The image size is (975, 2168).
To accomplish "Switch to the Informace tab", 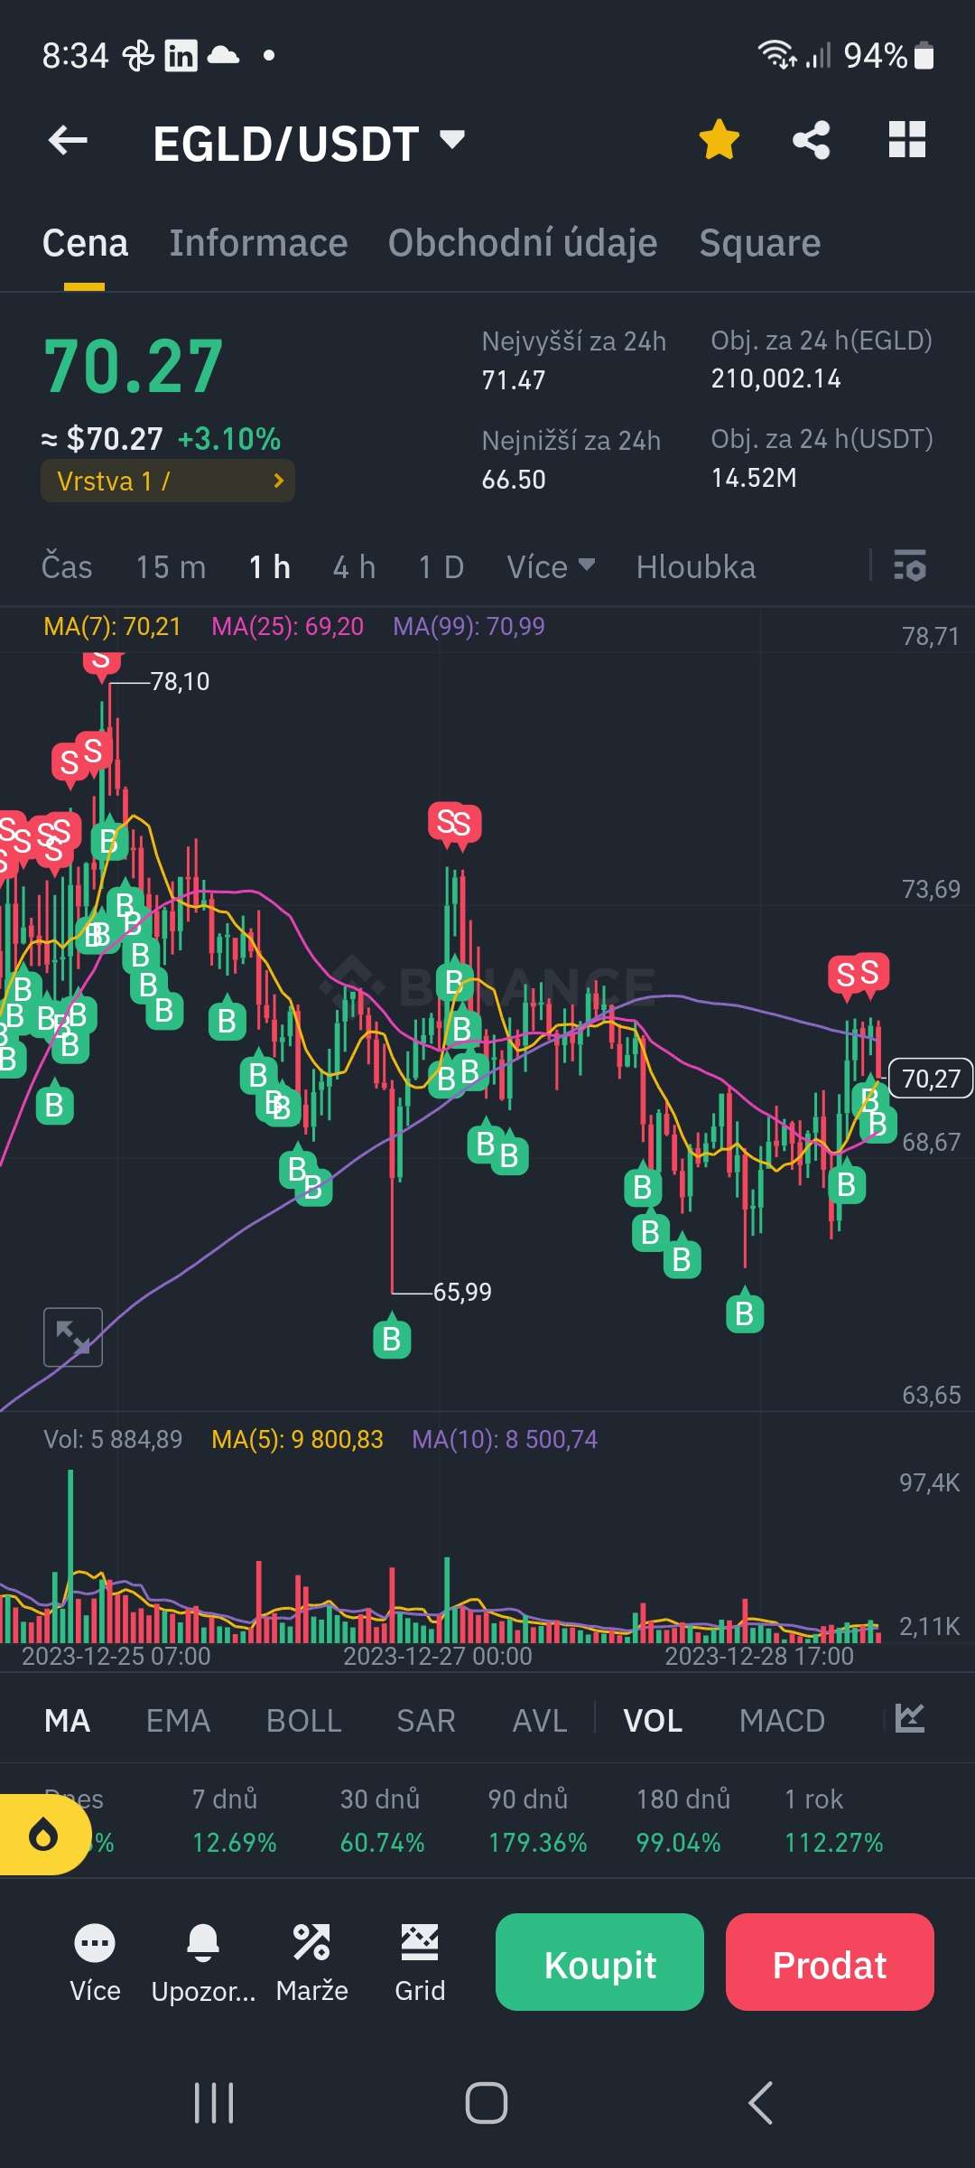I will point(258,243).
